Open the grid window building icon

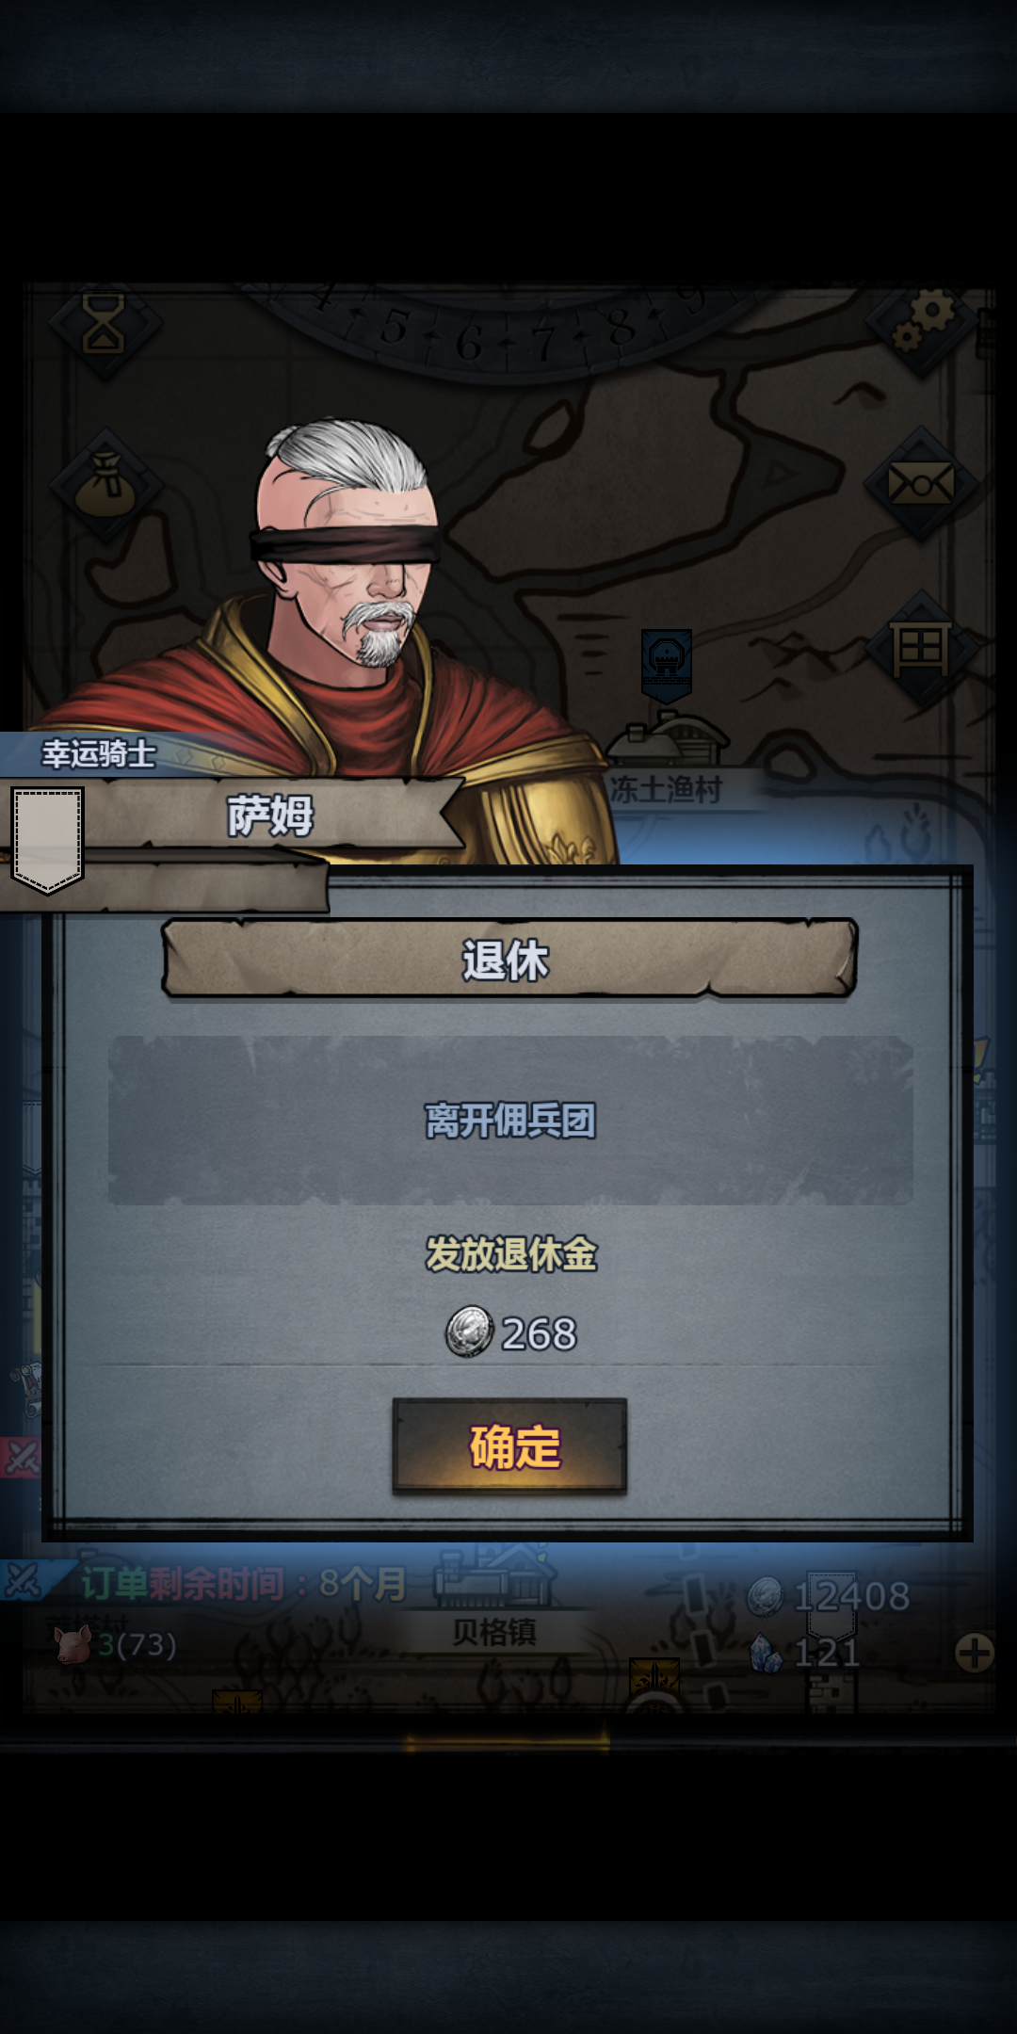click(920, 648)
